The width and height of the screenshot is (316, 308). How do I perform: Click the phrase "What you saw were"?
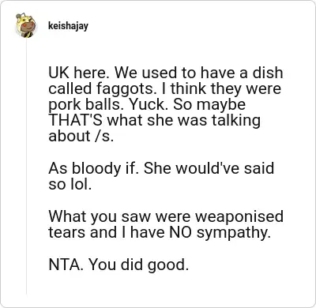click(120, 216)
